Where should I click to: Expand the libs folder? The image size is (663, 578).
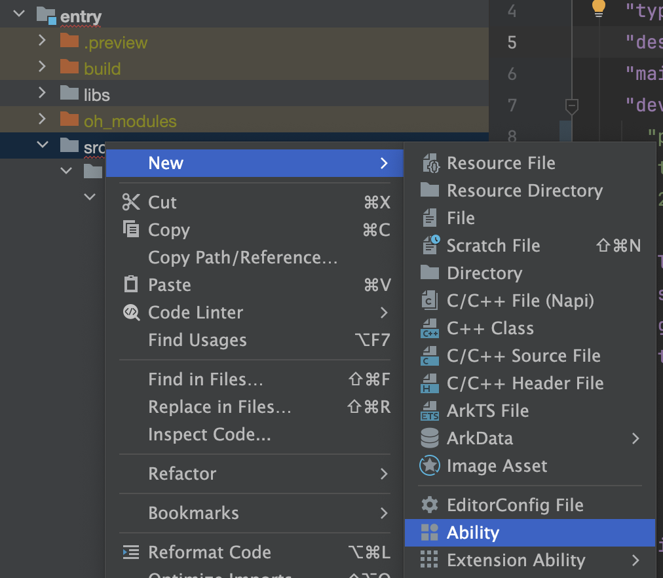click(42, 92)
